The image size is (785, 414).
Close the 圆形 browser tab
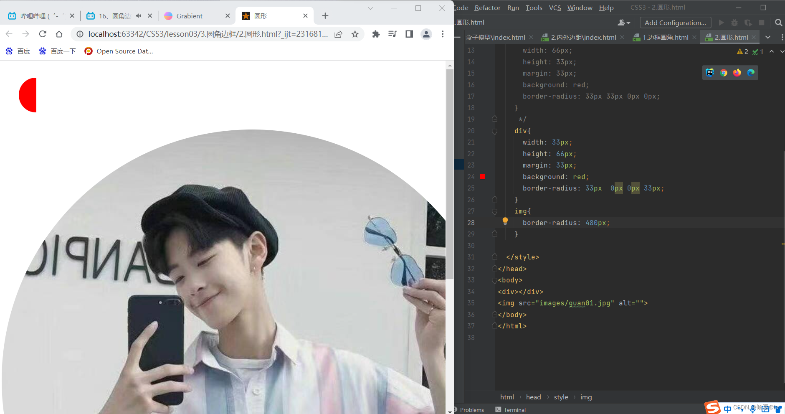coord(305,16)
